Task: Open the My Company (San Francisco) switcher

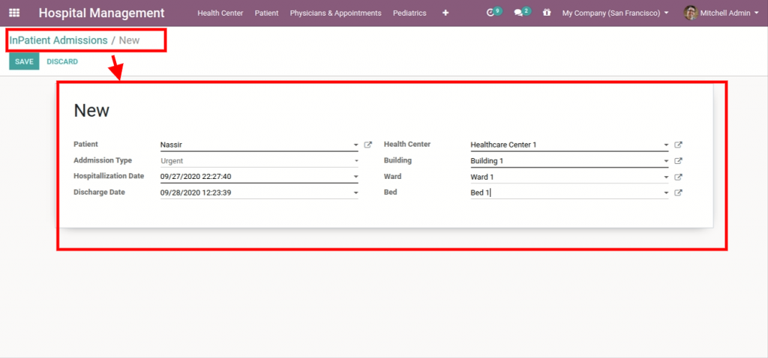Action: [x=615, y=13]
